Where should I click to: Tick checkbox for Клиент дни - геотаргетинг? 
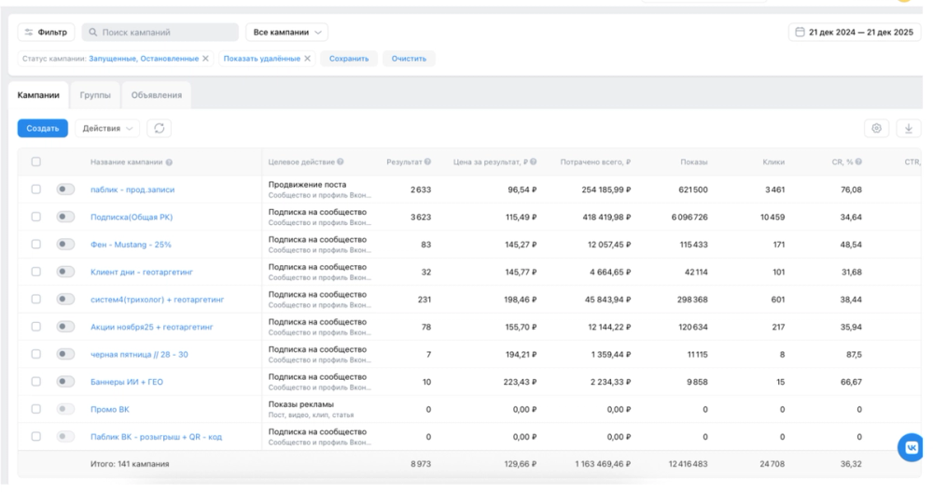point(36,272)
